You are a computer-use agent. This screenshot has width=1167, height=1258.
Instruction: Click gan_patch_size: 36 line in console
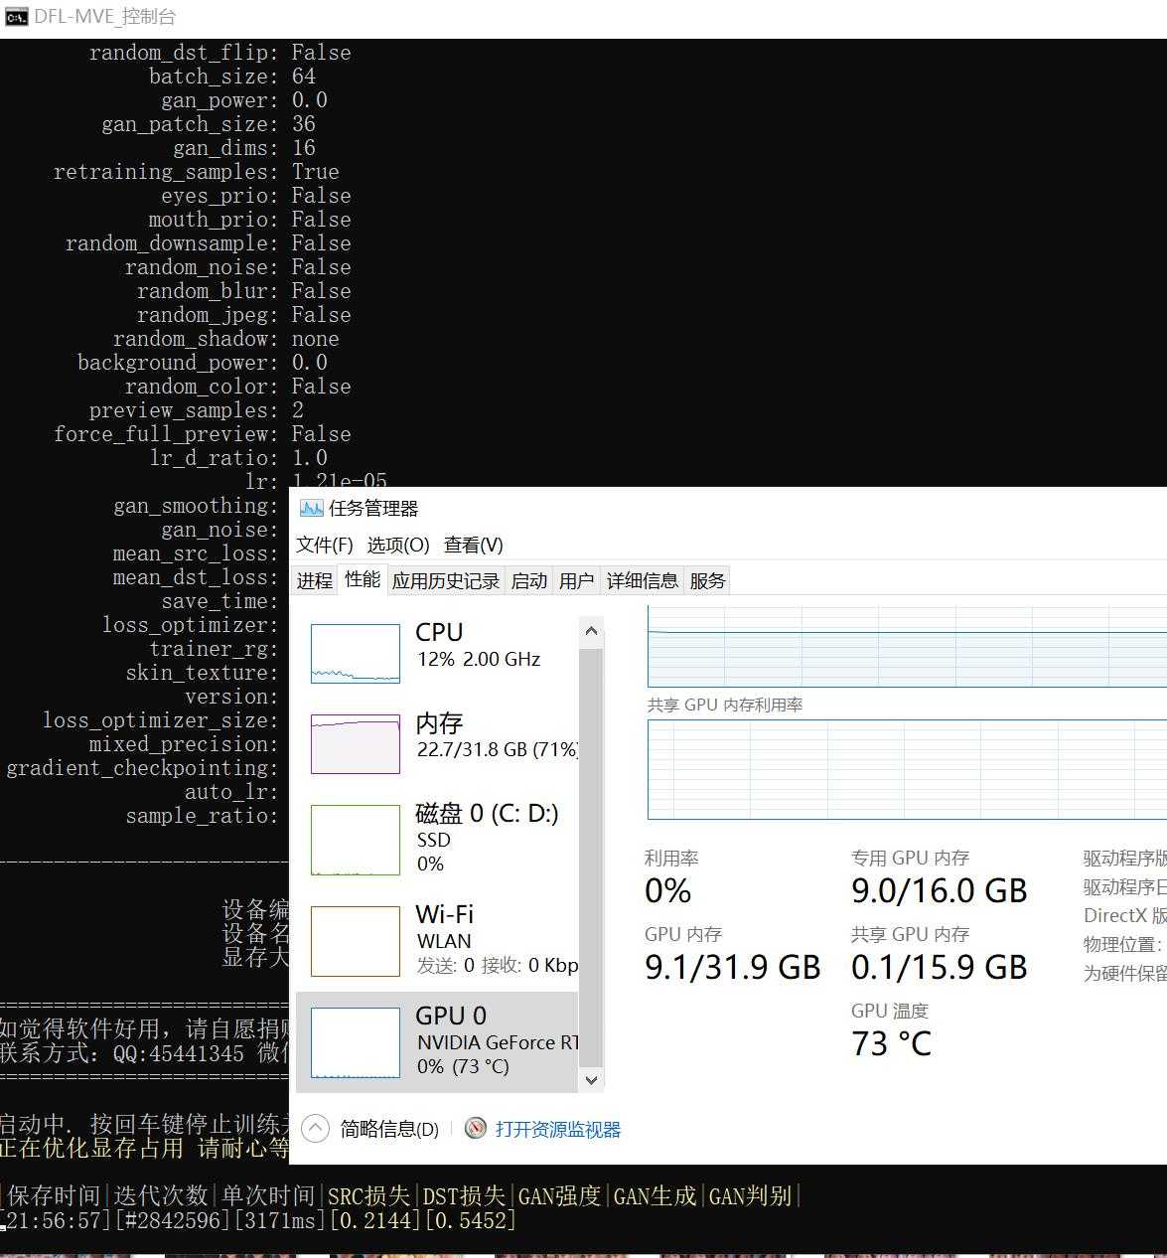pyautogui.click(x=209, y=124)
